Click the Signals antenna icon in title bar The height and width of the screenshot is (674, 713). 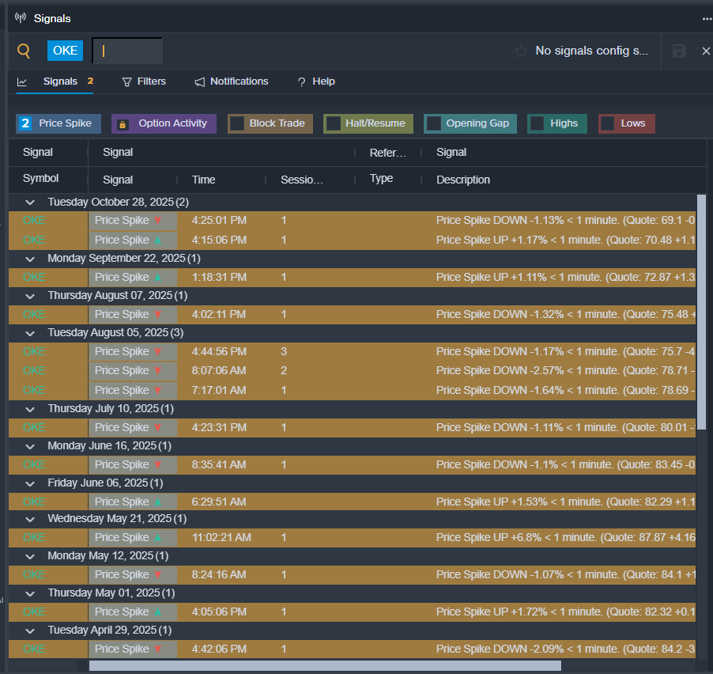21,18
